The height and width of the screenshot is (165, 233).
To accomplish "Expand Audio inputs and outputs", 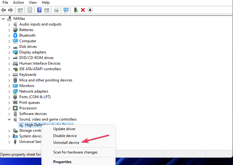I will click(9, 25).
